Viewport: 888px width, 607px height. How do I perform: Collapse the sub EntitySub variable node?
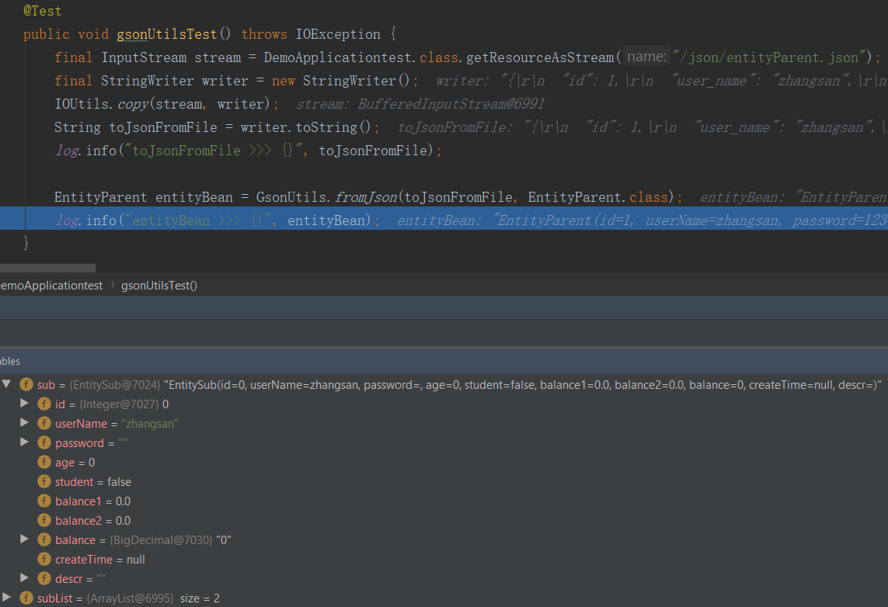7,384
